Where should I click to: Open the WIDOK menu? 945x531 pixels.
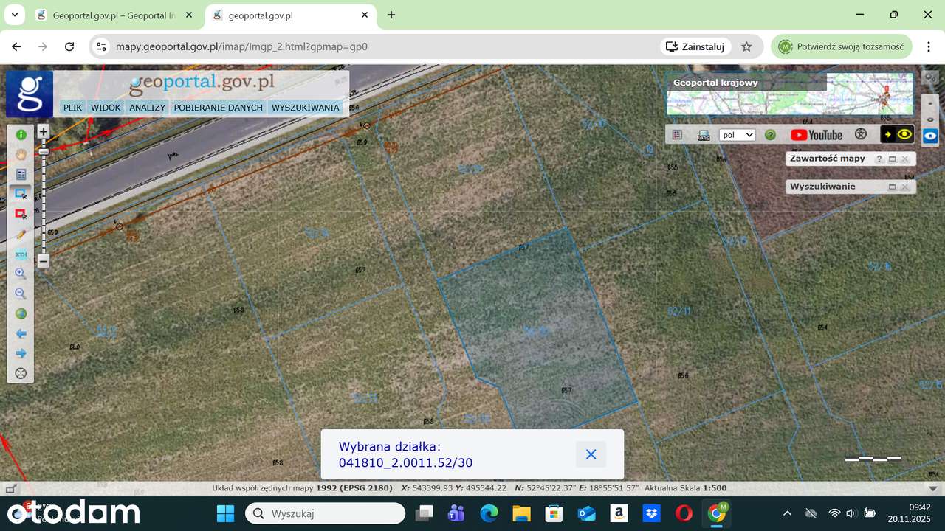tap(106, 108)
